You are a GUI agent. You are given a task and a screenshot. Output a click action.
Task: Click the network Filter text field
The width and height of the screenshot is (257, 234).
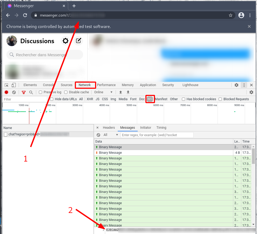coord(25,99)
